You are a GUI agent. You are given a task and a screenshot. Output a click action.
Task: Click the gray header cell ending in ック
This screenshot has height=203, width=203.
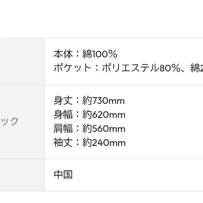[22, 122]
